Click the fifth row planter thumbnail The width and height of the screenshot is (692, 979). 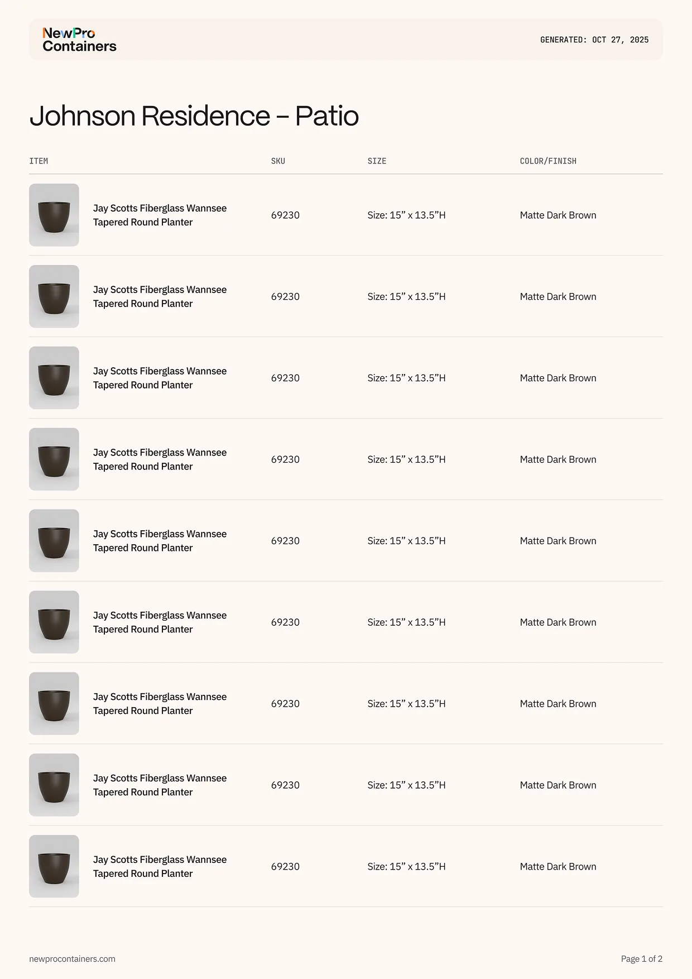click(54, 541)
